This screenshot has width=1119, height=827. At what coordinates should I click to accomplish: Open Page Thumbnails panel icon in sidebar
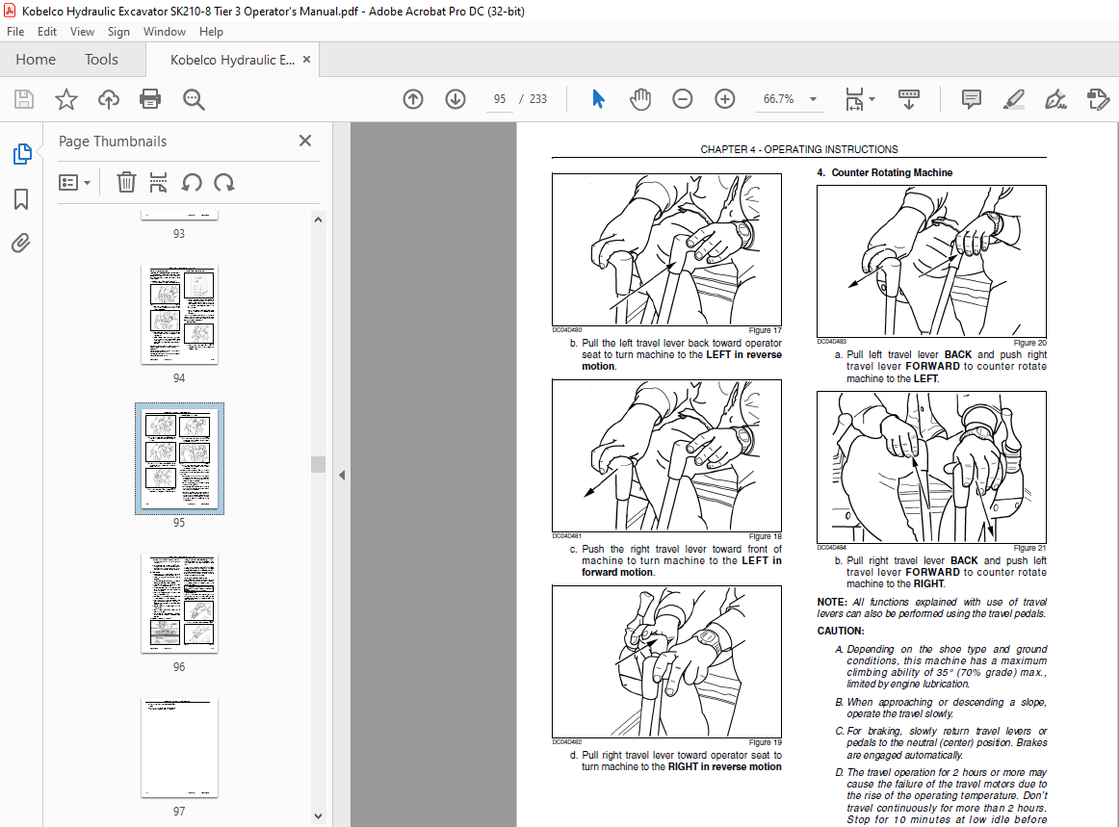click(22, 153)
